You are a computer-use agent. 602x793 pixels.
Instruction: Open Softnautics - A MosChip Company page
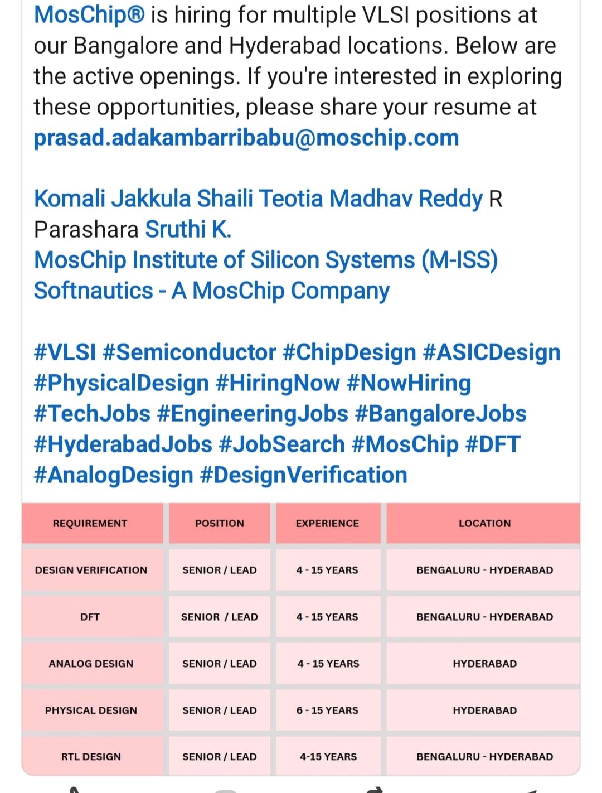pyautogui.click(x=212, y=291)
